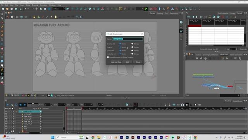Viewport: 248px width, 140px height.
Task: Click Add and Close in dialog
Action: pyautogui.click(x=116, y=62)
